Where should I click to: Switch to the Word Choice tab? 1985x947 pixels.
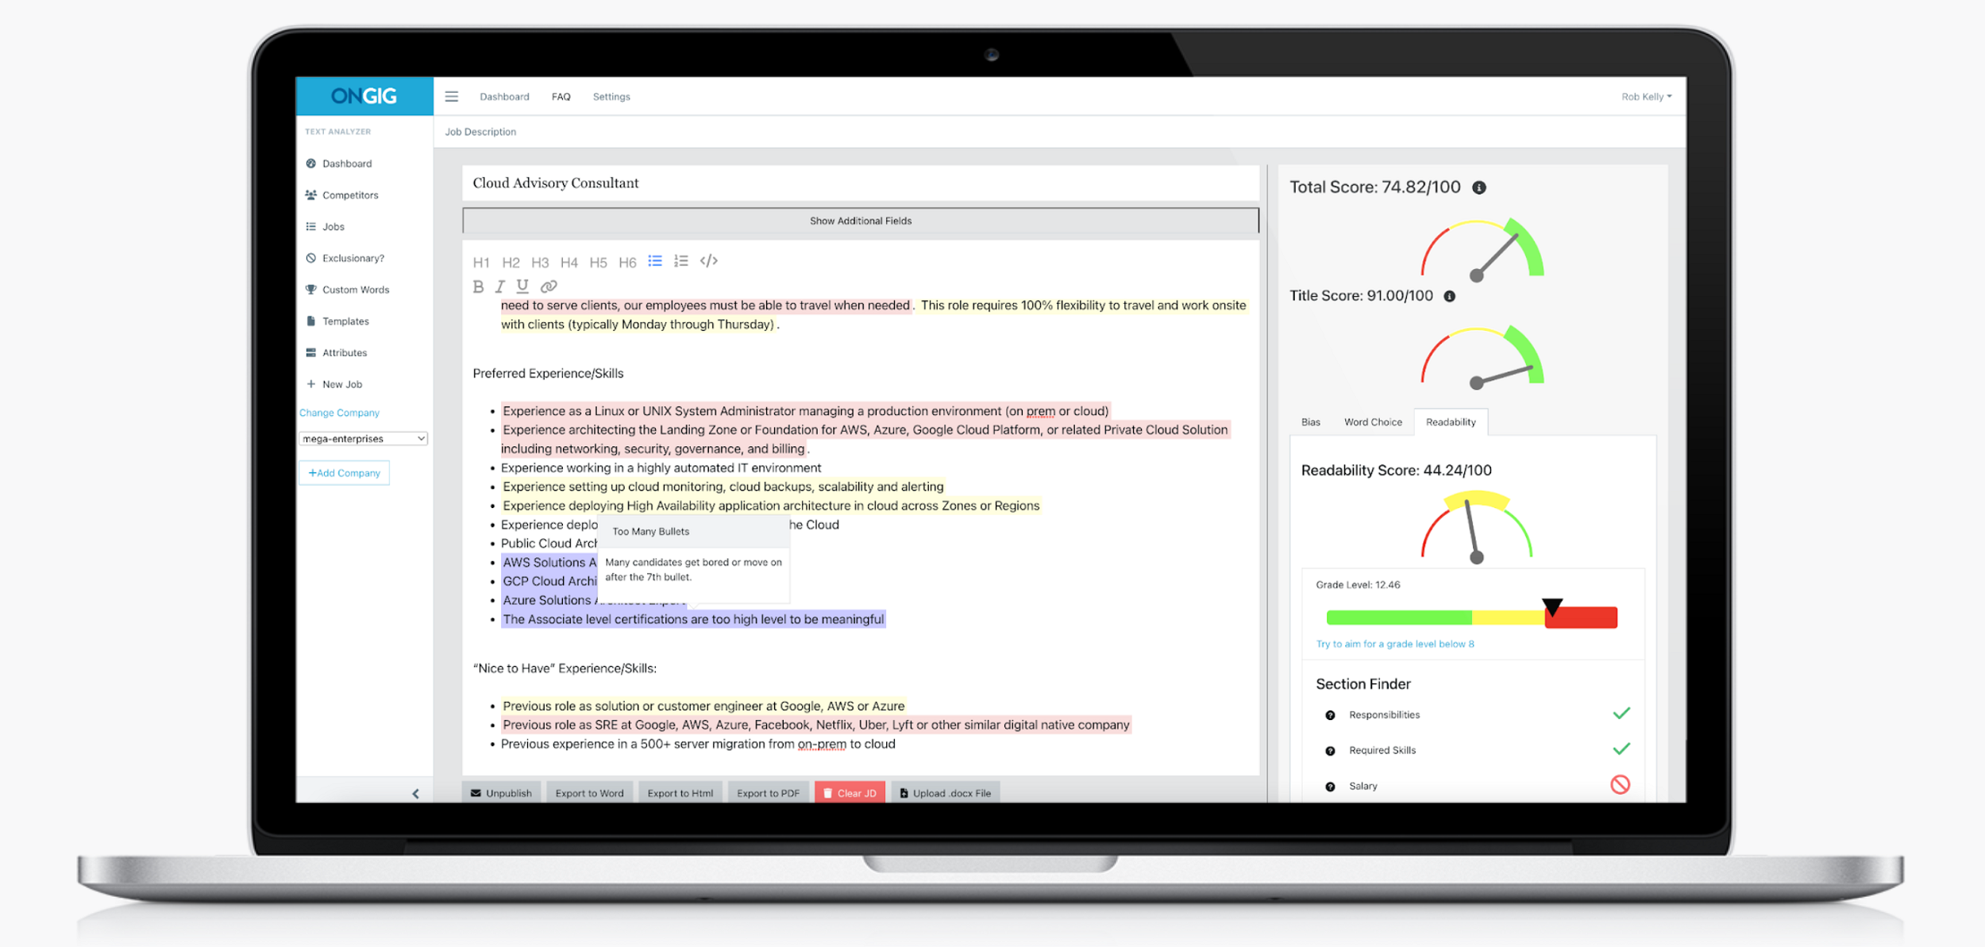(1372, 422)
